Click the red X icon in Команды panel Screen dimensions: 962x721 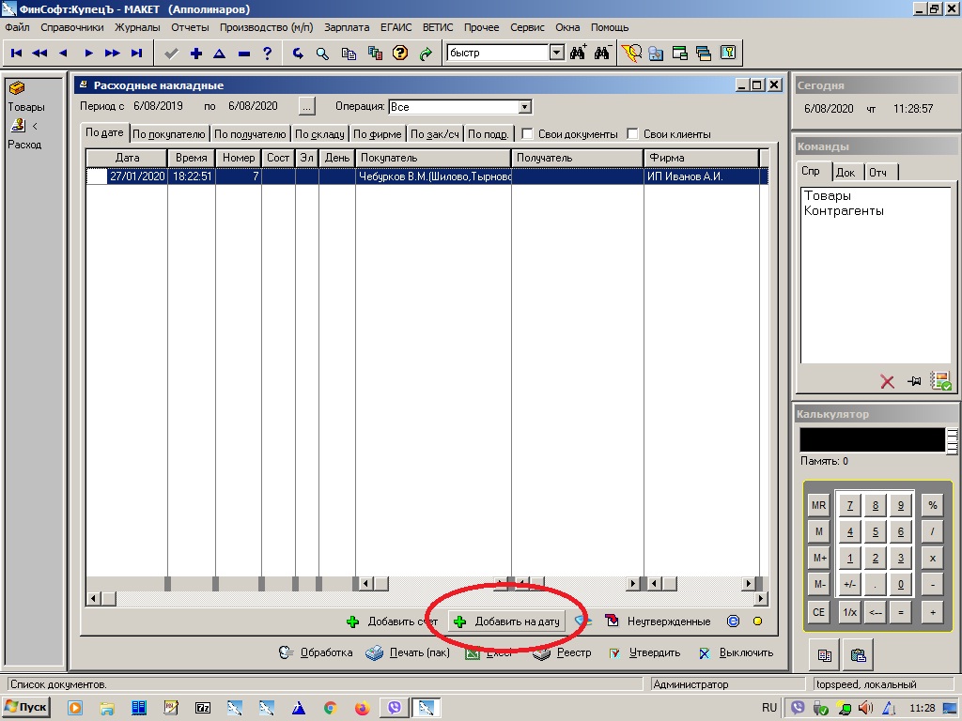887,381
